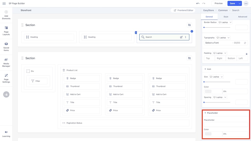Switch to the Style tab
The width and height of the screenshot is (251, 141).
(226, 17)
